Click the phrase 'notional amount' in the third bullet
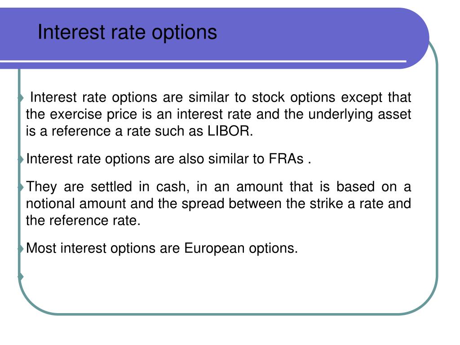Image resolution: width=460 pixels, height=345 pixels. 76,203
